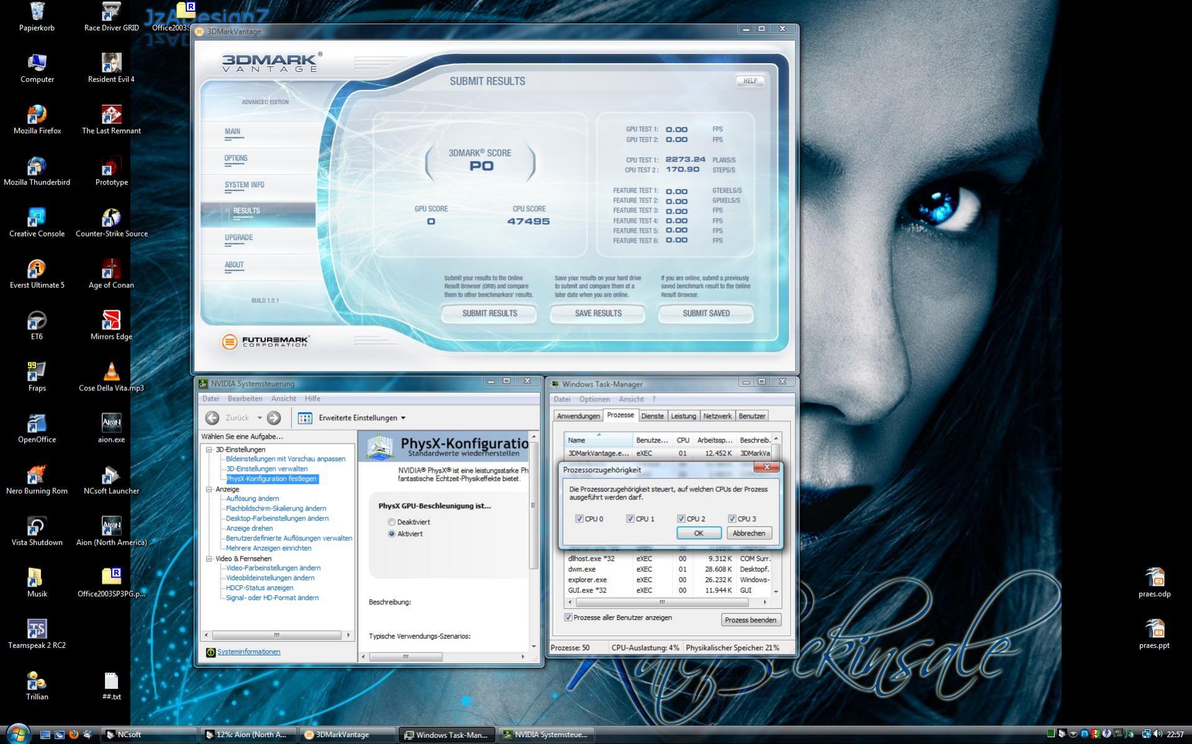Screen dimensions: 1192x744
Task: Launch Resident Evil 4 shortcut
Action: click(111, 69)
